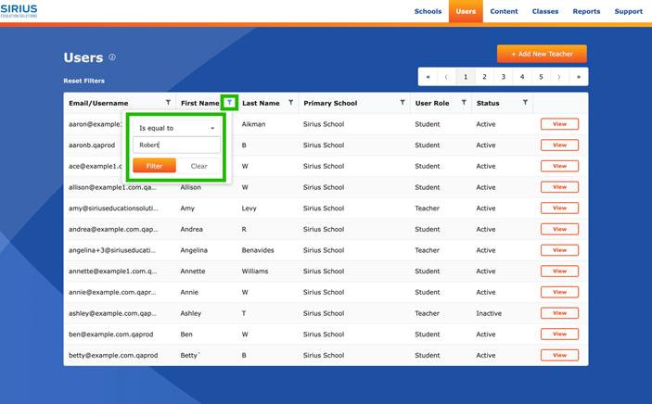The image size is (652, 404).
Task: Switch to the Reports tab
Action: (586, 11)
